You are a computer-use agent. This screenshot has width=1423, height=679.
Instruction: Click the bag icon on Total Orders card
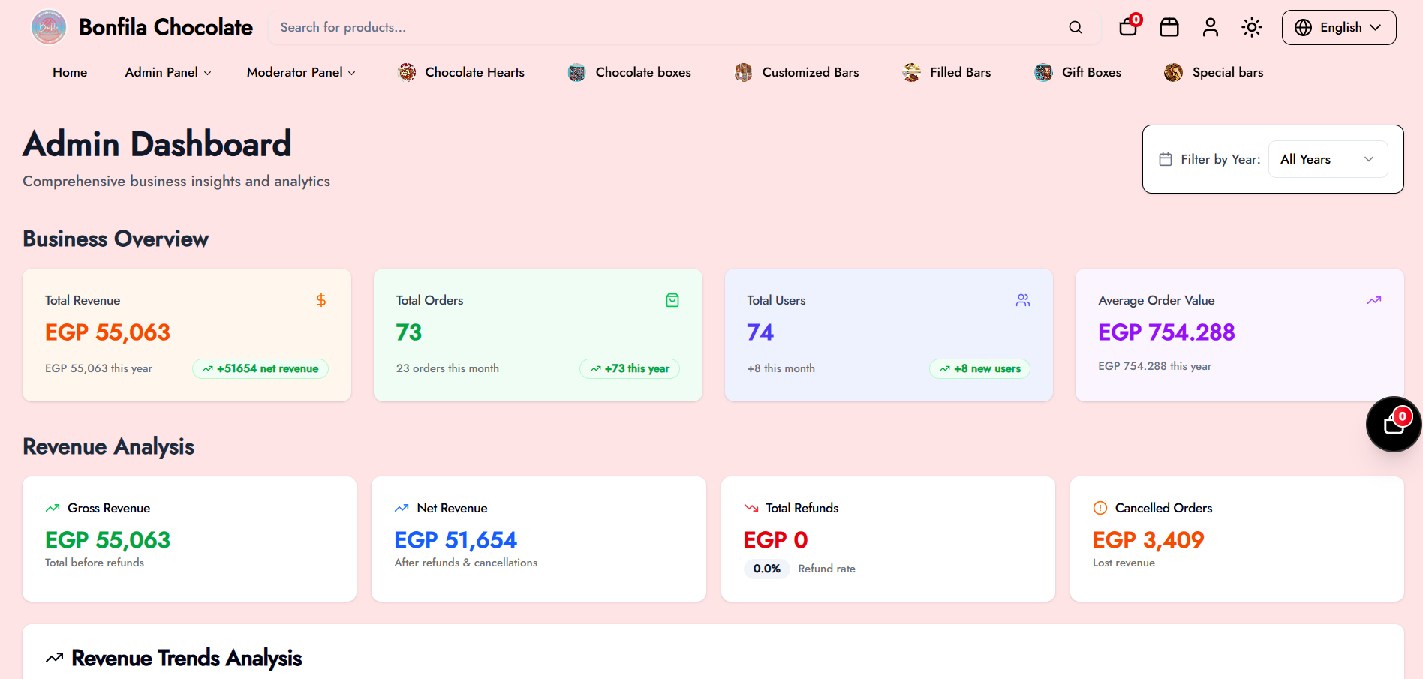click(672, 300)
